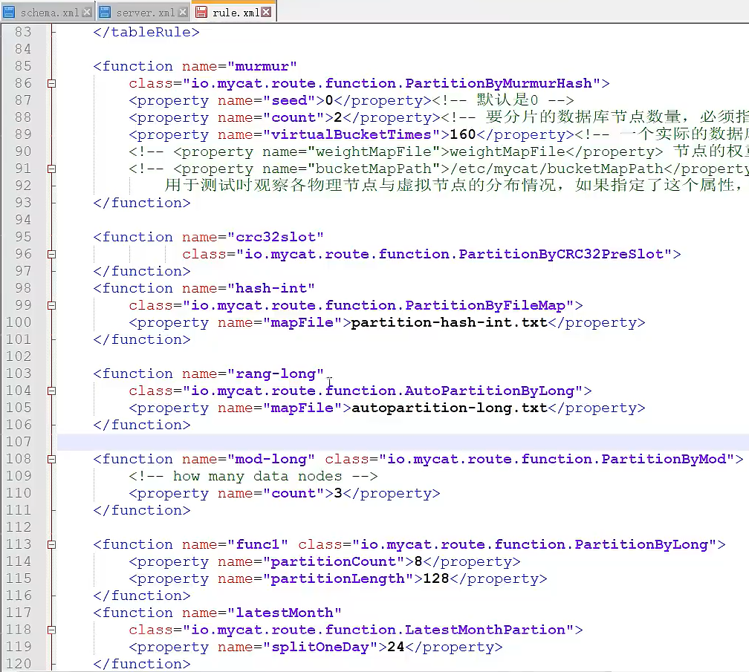Click the function name "hash-int"

point(270,288)
